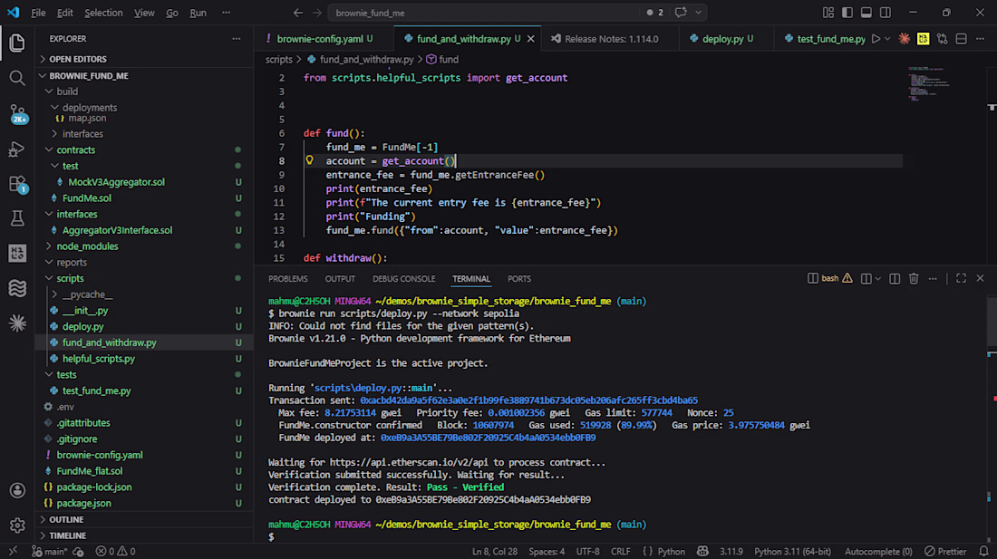The image size is (997, 559).
Task: Open the Extensions view in activity bar
Action: tap(17, 184)
